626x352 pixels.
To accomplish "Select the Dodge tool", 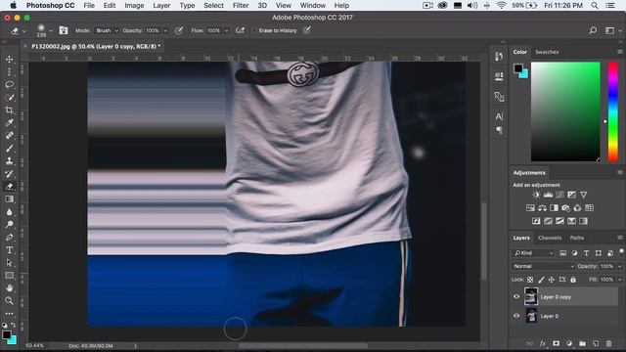I will click(x=9, y=225).
